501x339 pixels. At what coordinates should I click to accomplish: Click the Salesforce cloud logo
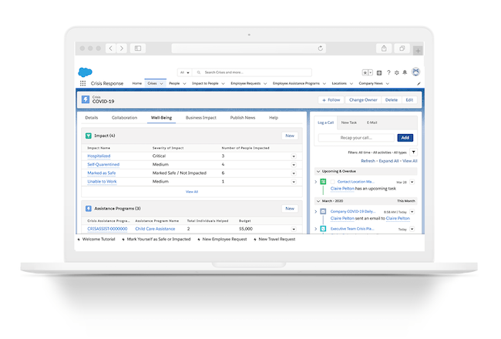85,72
